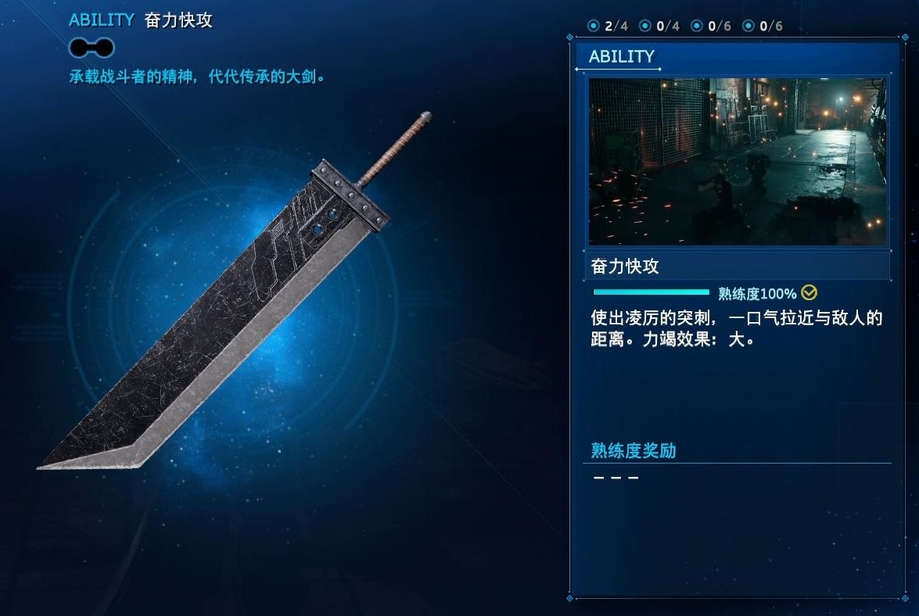Click the yellow checkmark next to 熟练度100%
This screenshot has width=919, height=616.
809,292
